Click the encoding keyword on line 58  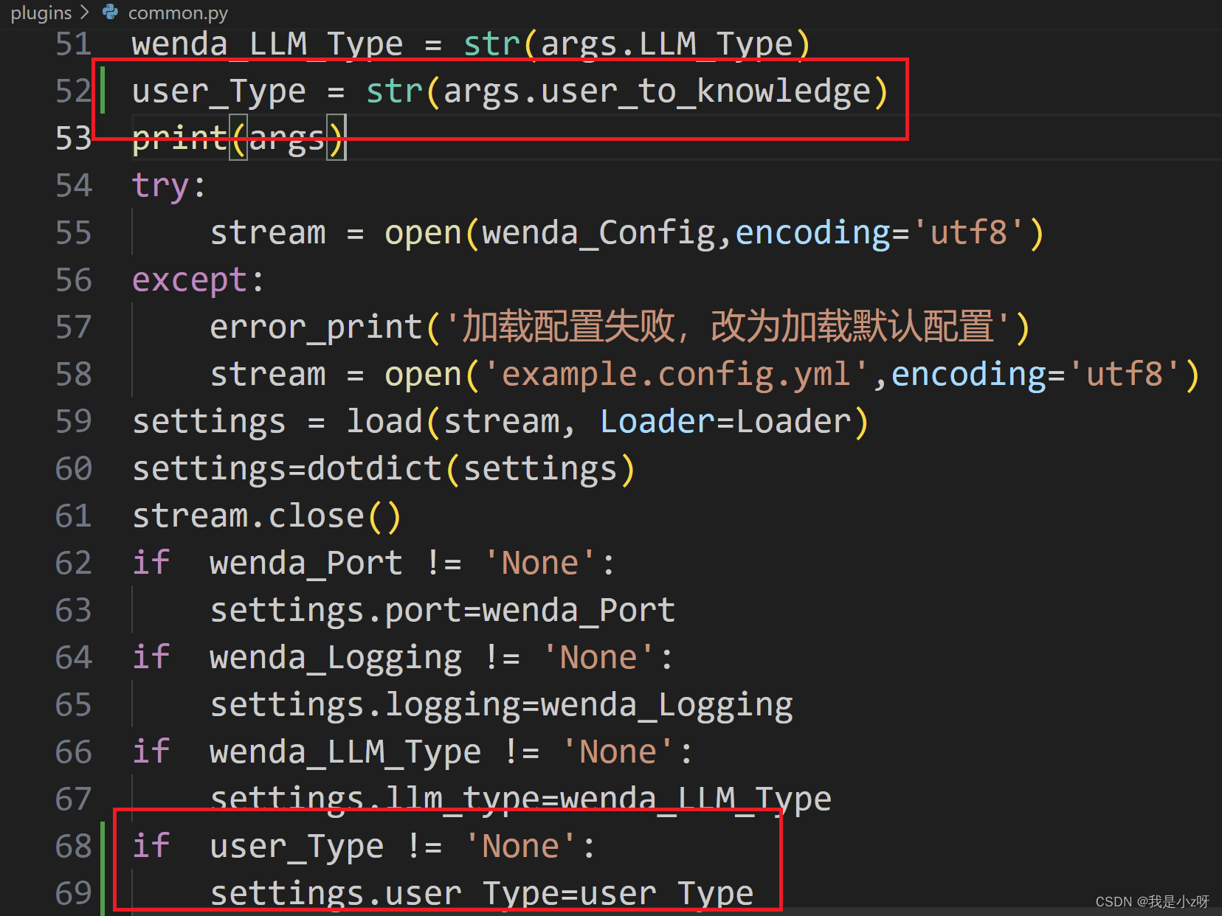point(970,375)
